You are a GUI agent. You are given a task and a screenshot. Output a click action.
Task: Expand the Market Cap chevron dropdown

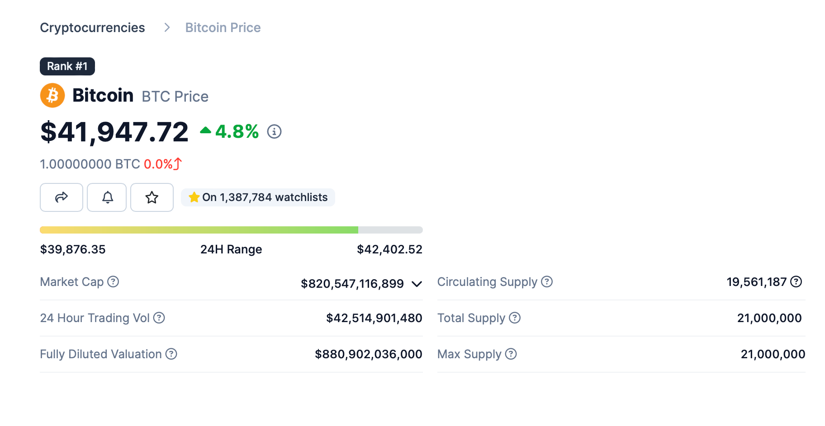[x=417, y=284]
